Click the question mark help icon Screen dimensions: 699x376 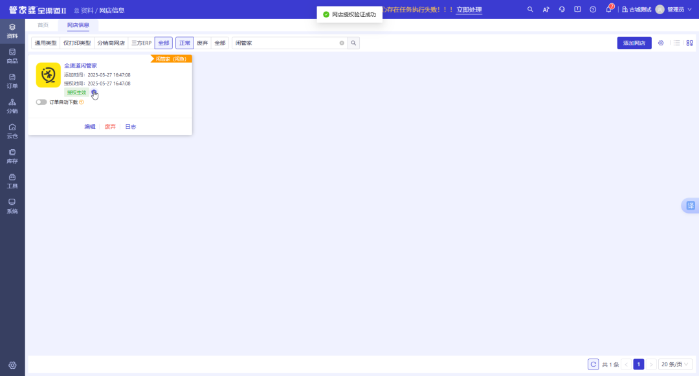tap(593, 9)
